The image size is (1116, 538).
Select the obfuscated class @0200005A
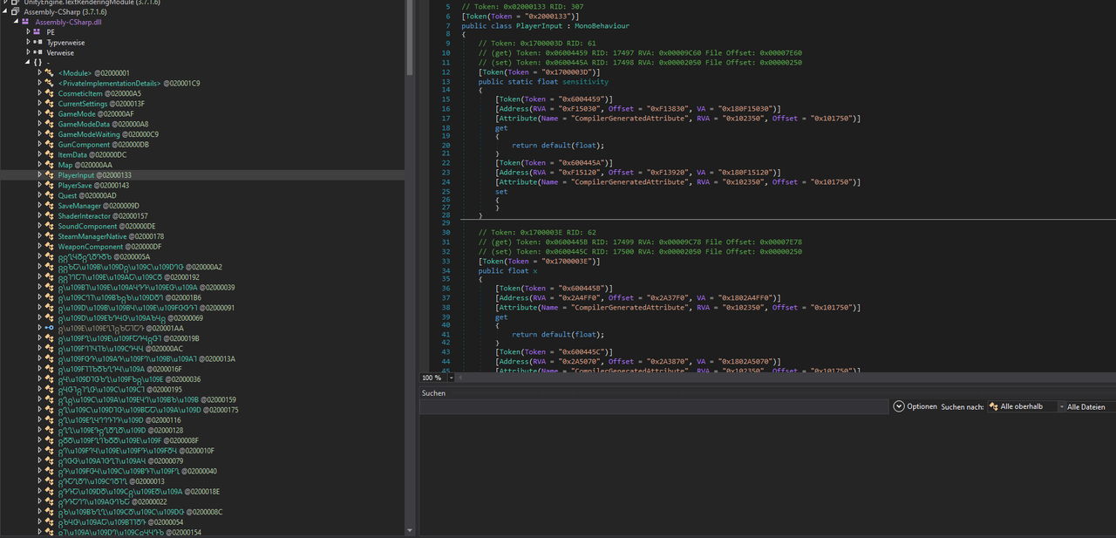[104, 257]
